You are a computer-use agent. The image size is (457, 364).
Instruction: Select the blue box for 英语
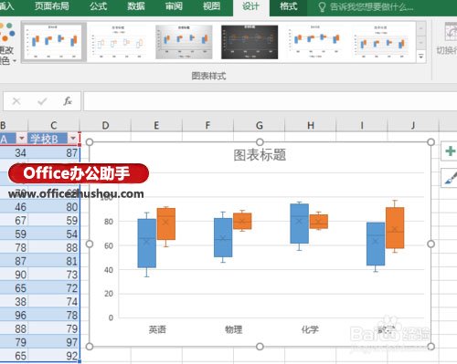(147, 244)
